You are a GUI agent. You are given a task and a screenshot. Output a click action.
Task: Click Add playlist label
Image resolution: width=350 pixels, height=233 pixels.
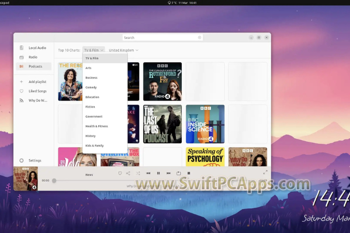click(x=37, y=82)
